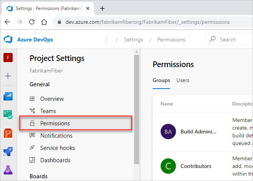The image size is (253, 181).
Task: Switch to the Groups tab
Action: (x=161, y=80)
